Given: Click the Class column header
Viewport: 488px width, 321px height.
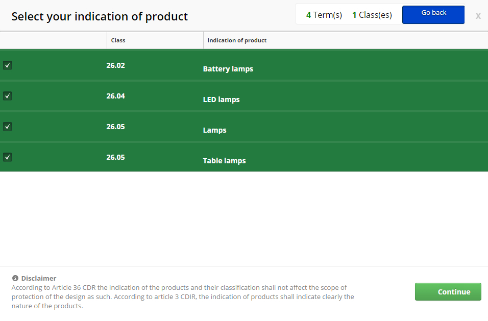Looking at the screenshot, I should click(118, 40).
